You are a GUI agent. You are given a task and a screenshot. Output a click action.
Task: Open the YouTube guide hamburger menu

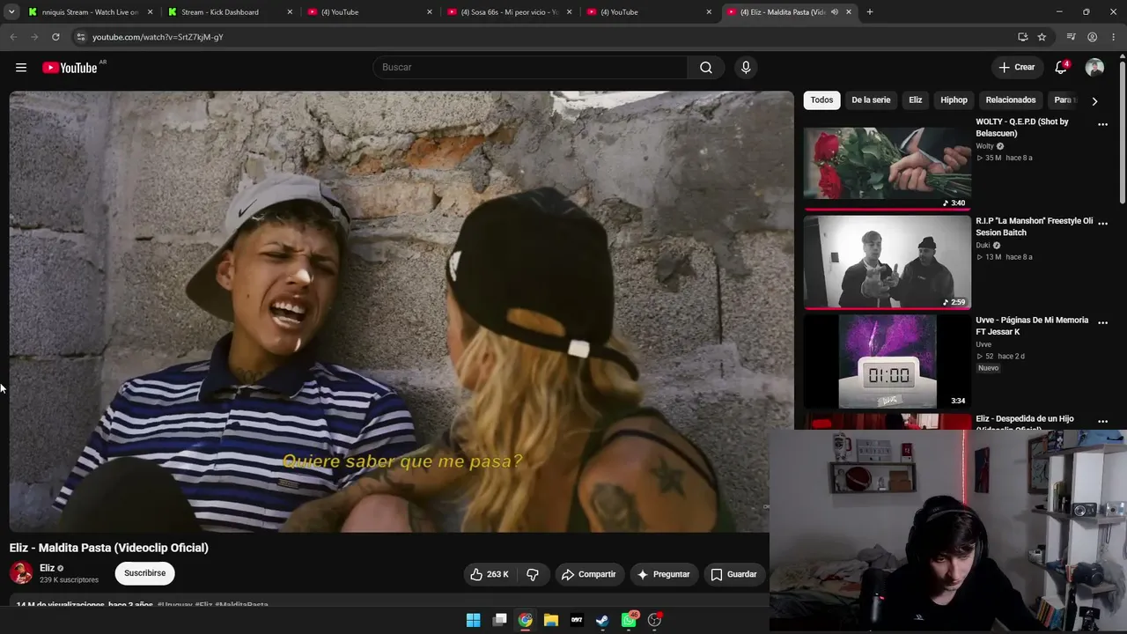click(21, 68)
